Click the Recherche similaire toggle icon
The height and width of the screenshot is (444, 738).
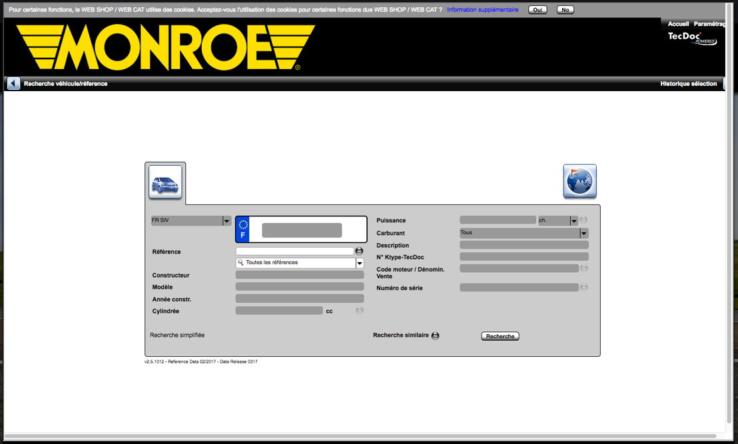[436, 335]
